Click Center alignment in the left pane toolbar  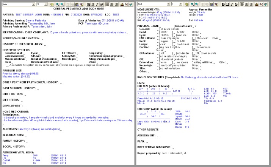click(x=112, y=5)
